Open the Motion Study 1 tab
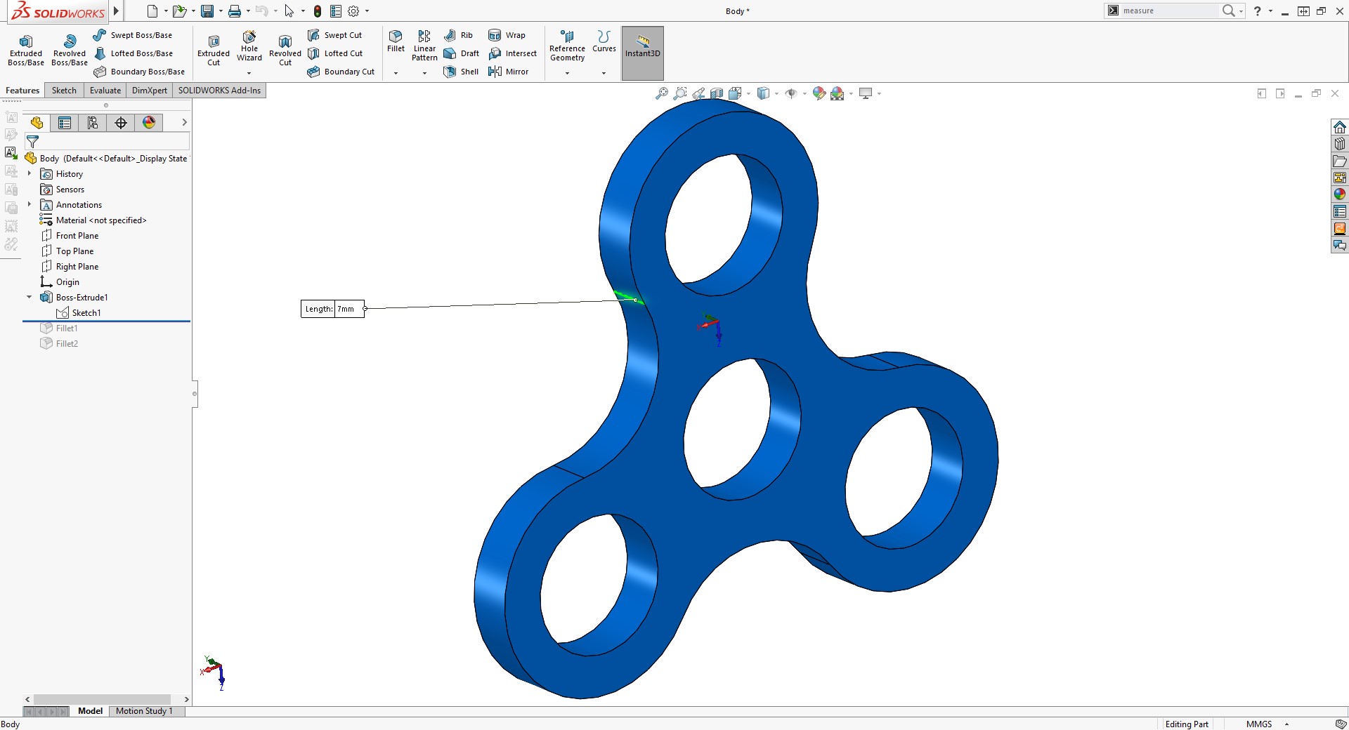The image size is (1349, 730). pyautogui.click(x=144, y=711)
